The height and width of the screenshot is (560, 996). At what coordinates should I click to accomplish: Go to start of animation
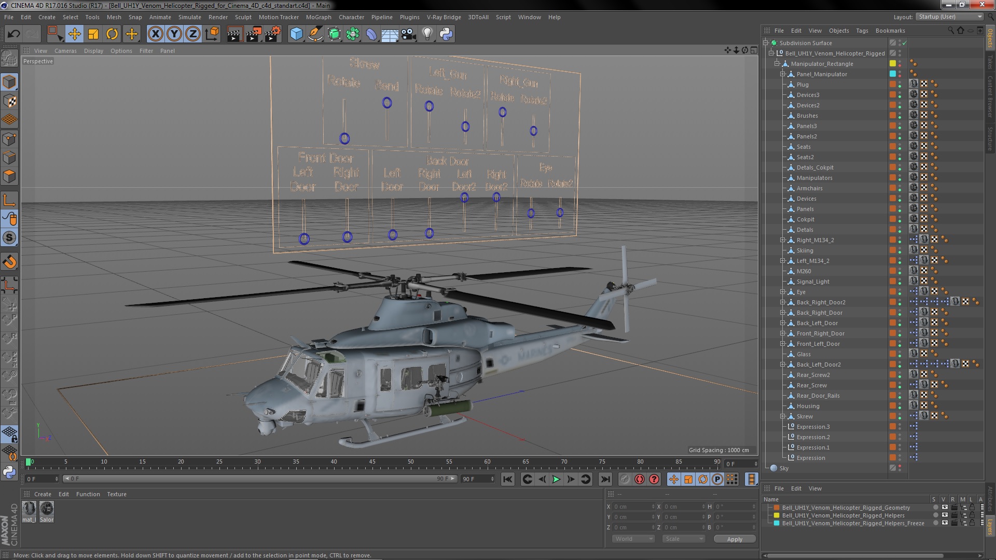pyautogui.click(x=508, y=480)
